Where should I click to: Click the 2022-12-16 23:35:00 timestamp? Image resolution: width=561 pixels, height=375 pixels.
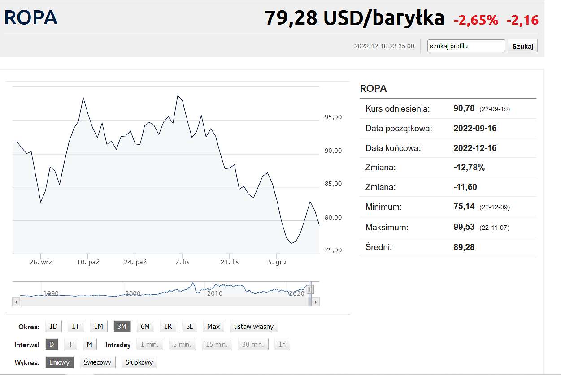coord(384,46)
